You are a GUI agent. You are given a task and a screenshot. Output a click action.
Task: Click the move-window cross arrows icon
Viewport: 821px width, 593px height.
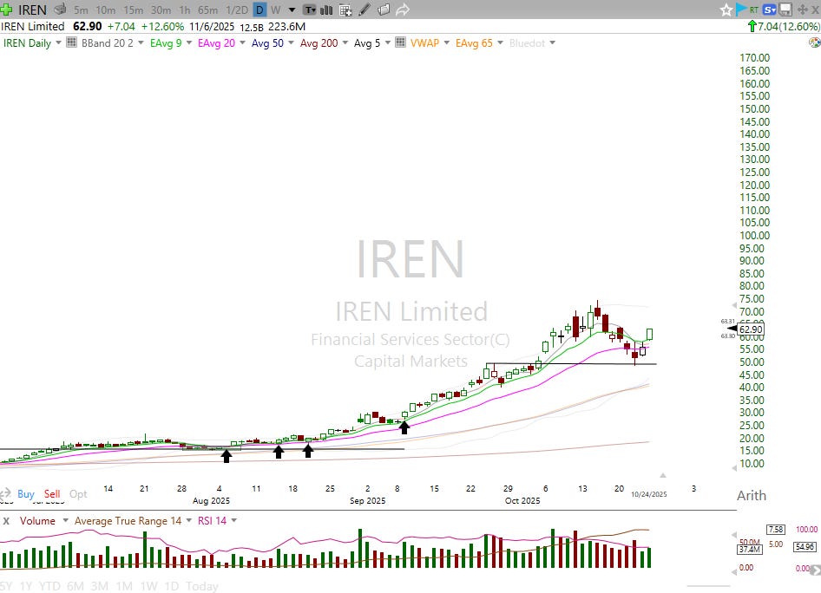(802, 10)
